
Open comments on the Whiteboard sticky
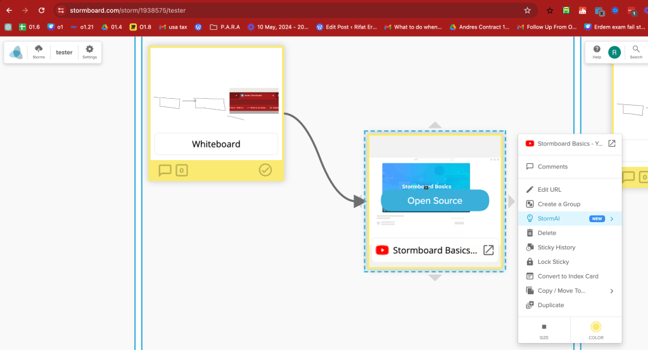point(165,170)
